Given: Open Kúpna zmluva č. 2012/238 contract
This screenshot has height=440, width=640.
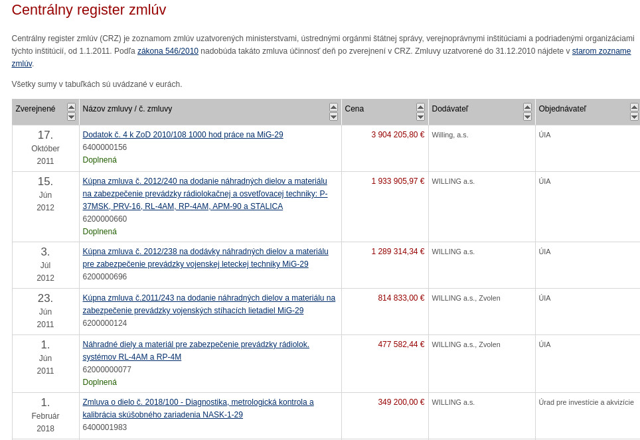Looking at the screenshot, I should tap(205, 252).
